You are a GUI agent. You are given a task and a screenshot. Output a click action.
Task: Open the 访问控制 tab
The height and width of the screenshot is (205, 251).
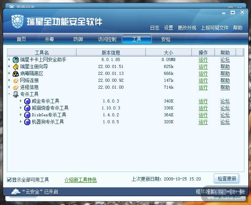tap(107, 39)
